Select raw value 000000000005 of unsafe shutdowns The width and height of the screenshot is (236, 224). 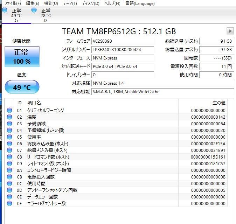(208, 190)
